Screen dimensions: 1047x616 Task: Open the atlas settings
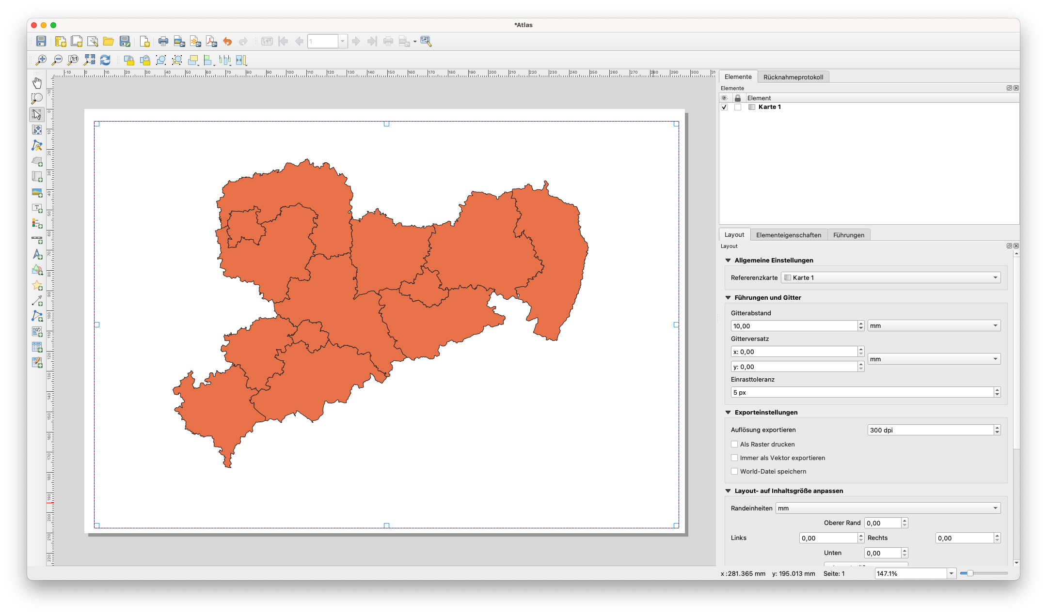point(426,41)
